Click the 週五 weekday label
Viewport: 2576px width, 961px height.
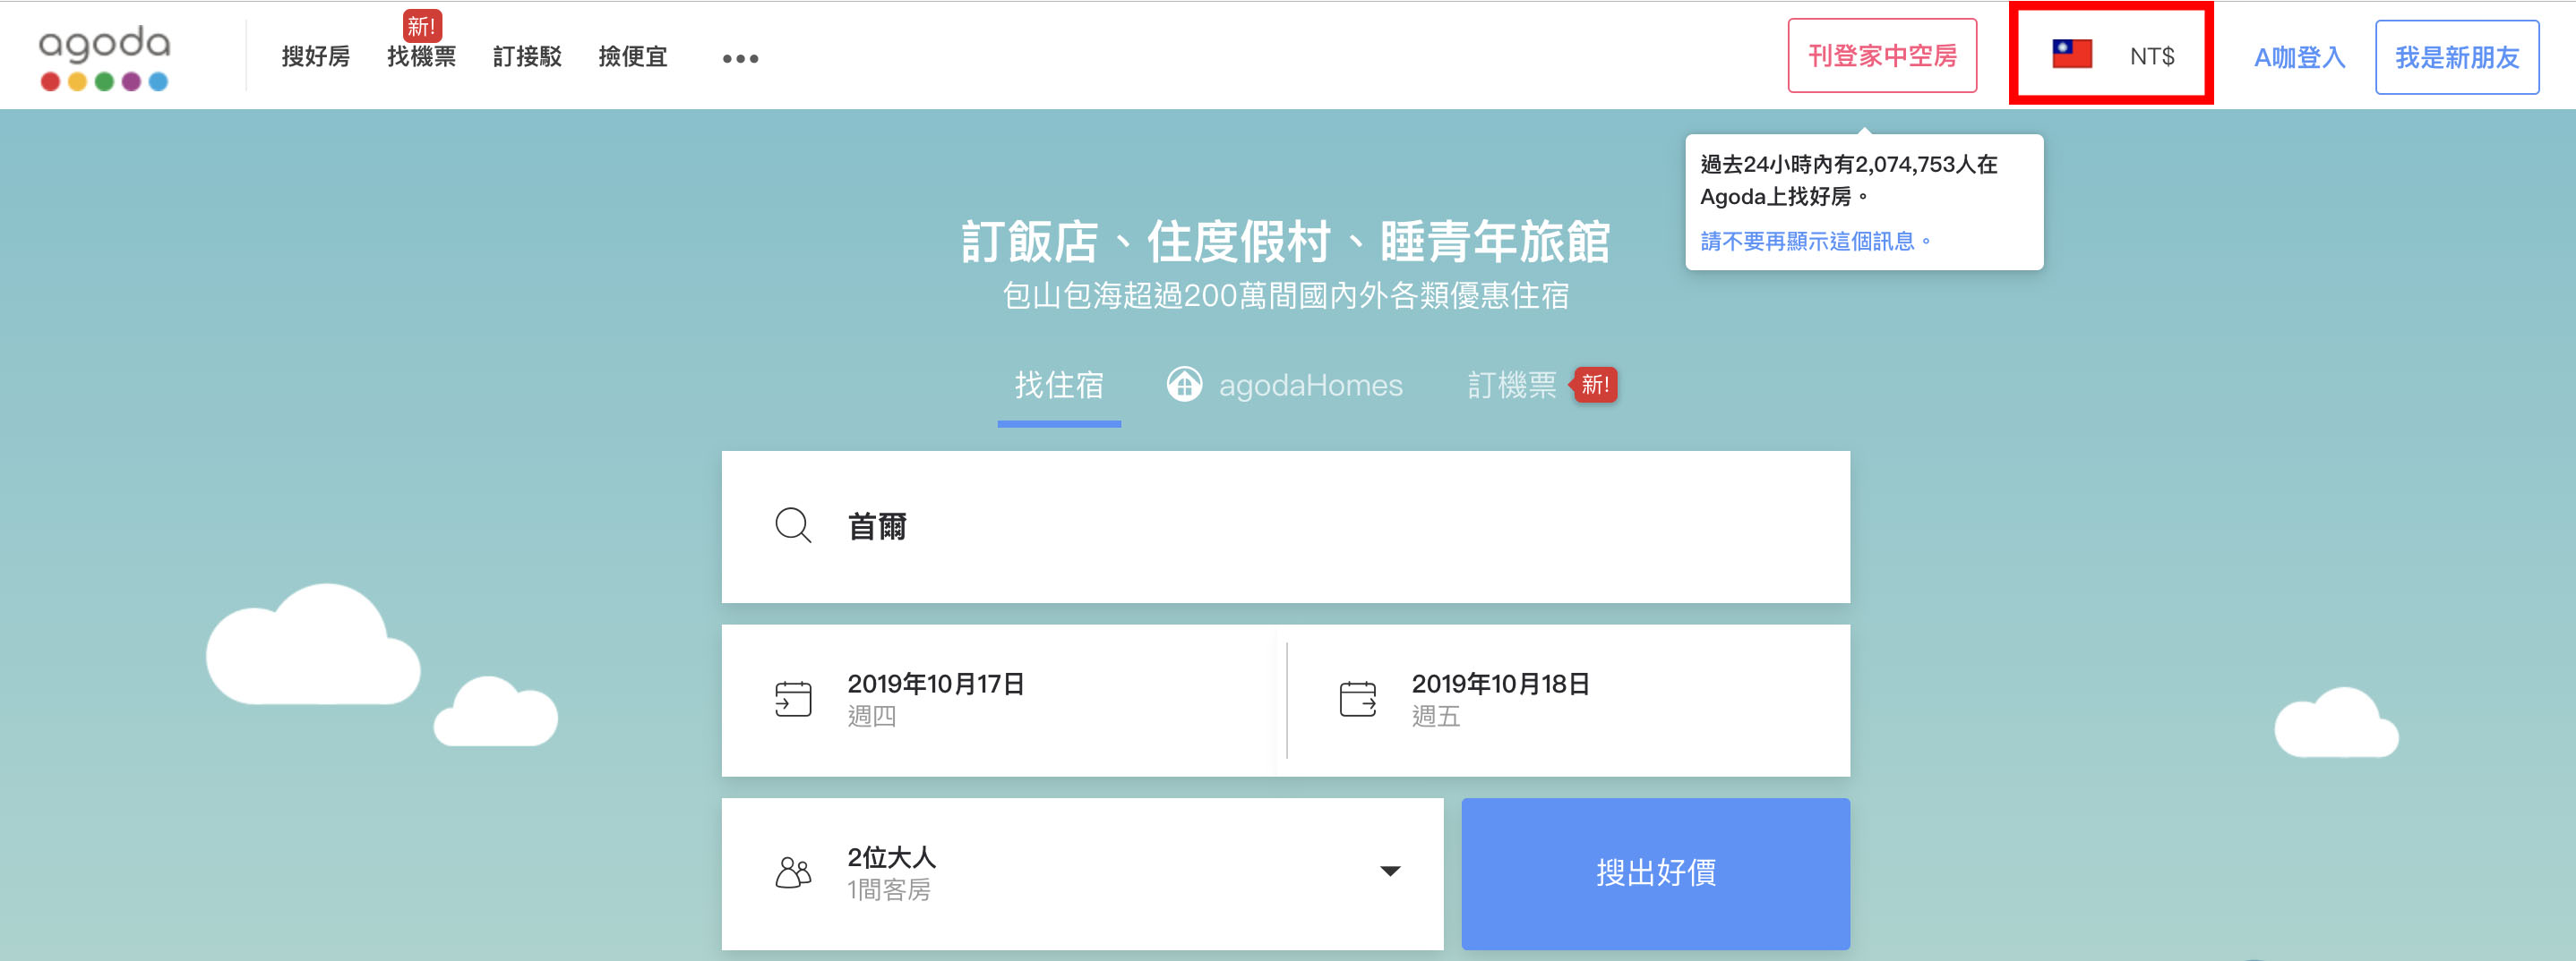(x=1436, y=716)
